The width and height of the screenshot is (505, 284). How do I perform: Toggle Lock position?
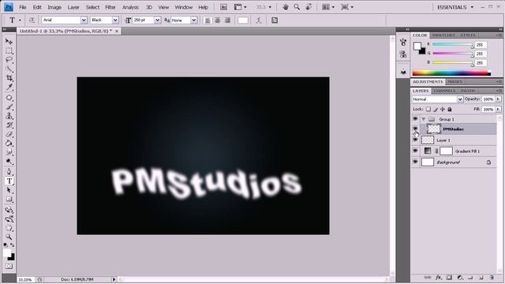pos(443,109)
